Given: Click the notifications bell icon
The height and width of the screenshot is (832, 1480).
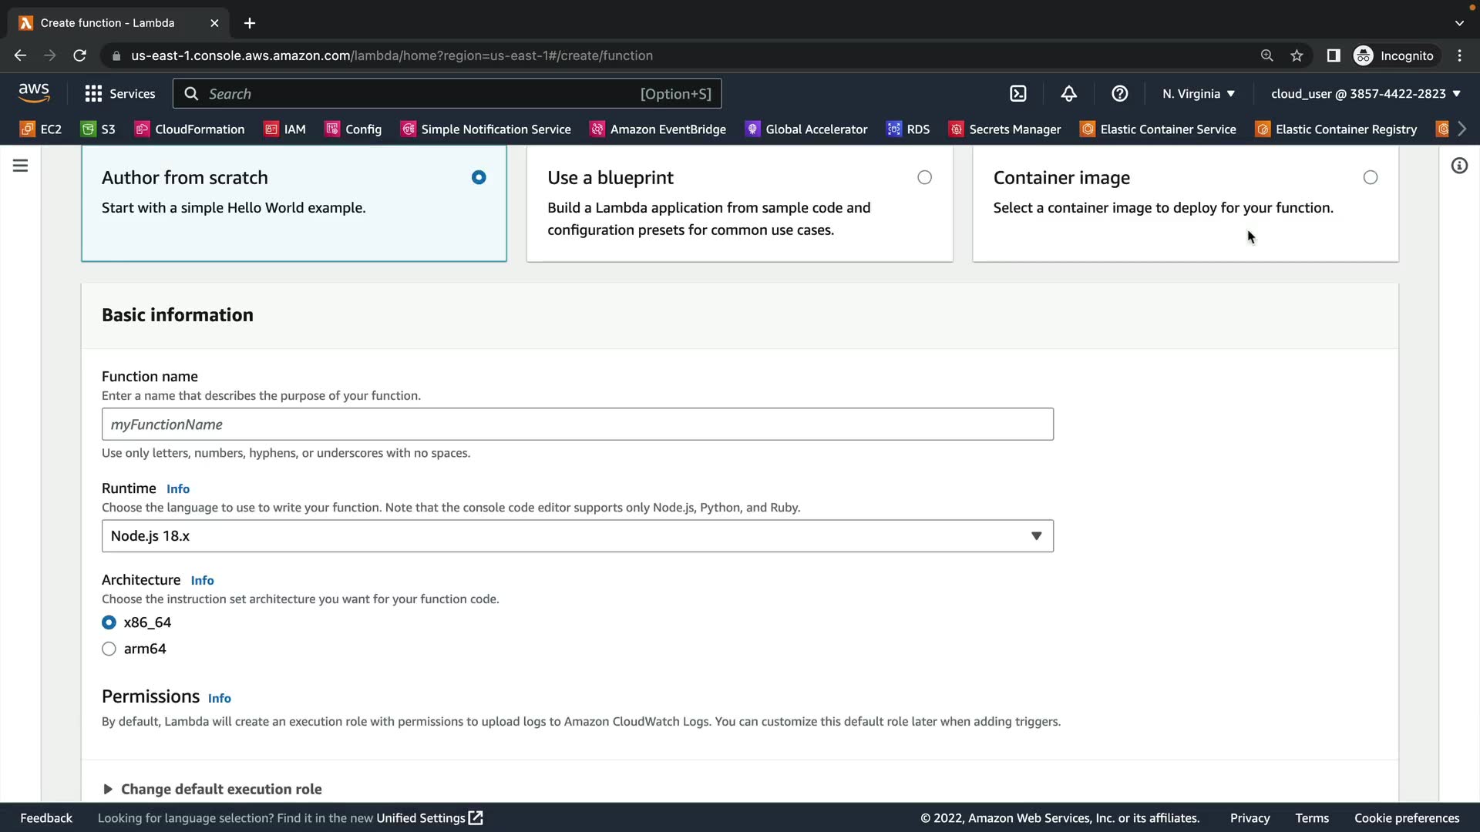Looking at the screenshot, I should (x=1068, y=94).
